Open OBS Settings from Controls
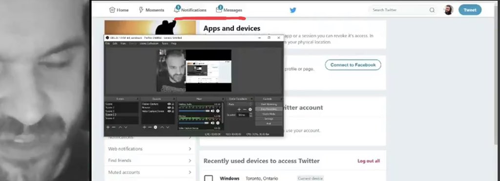The image size is (500, 181). click(x=269, y=119)
